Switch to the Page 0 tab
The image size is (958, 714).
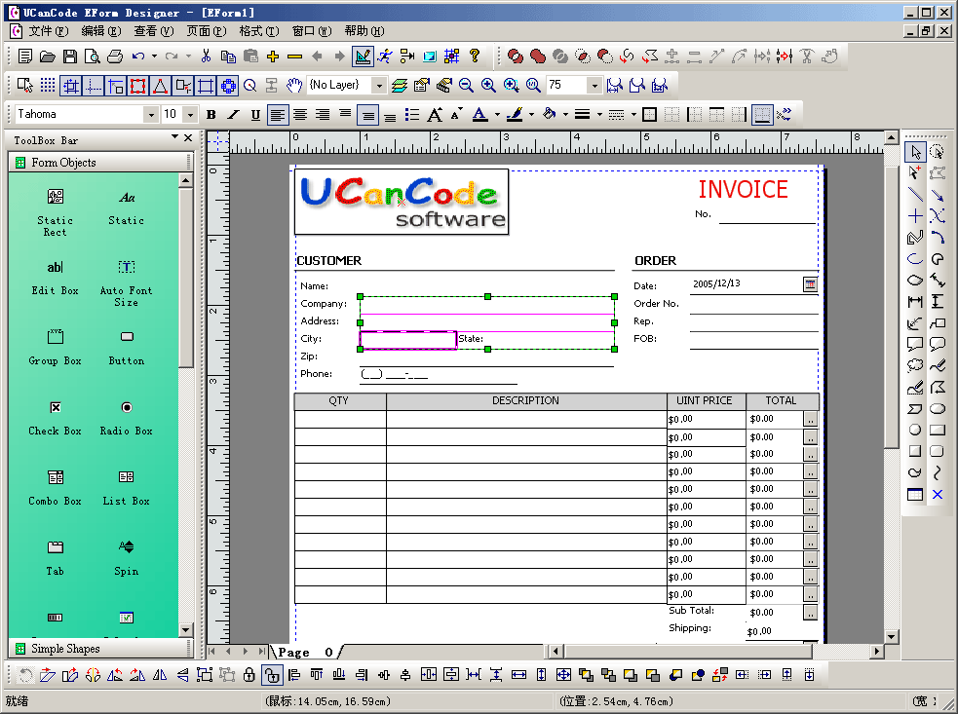click(x=306, y=652)
